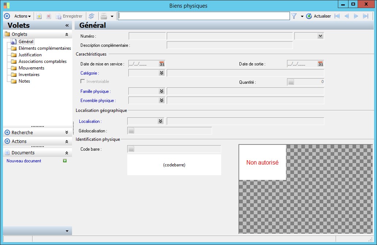377x245 pixels.
Task: Open the Catégorie dropdown list
Action: tap(162, 73)
